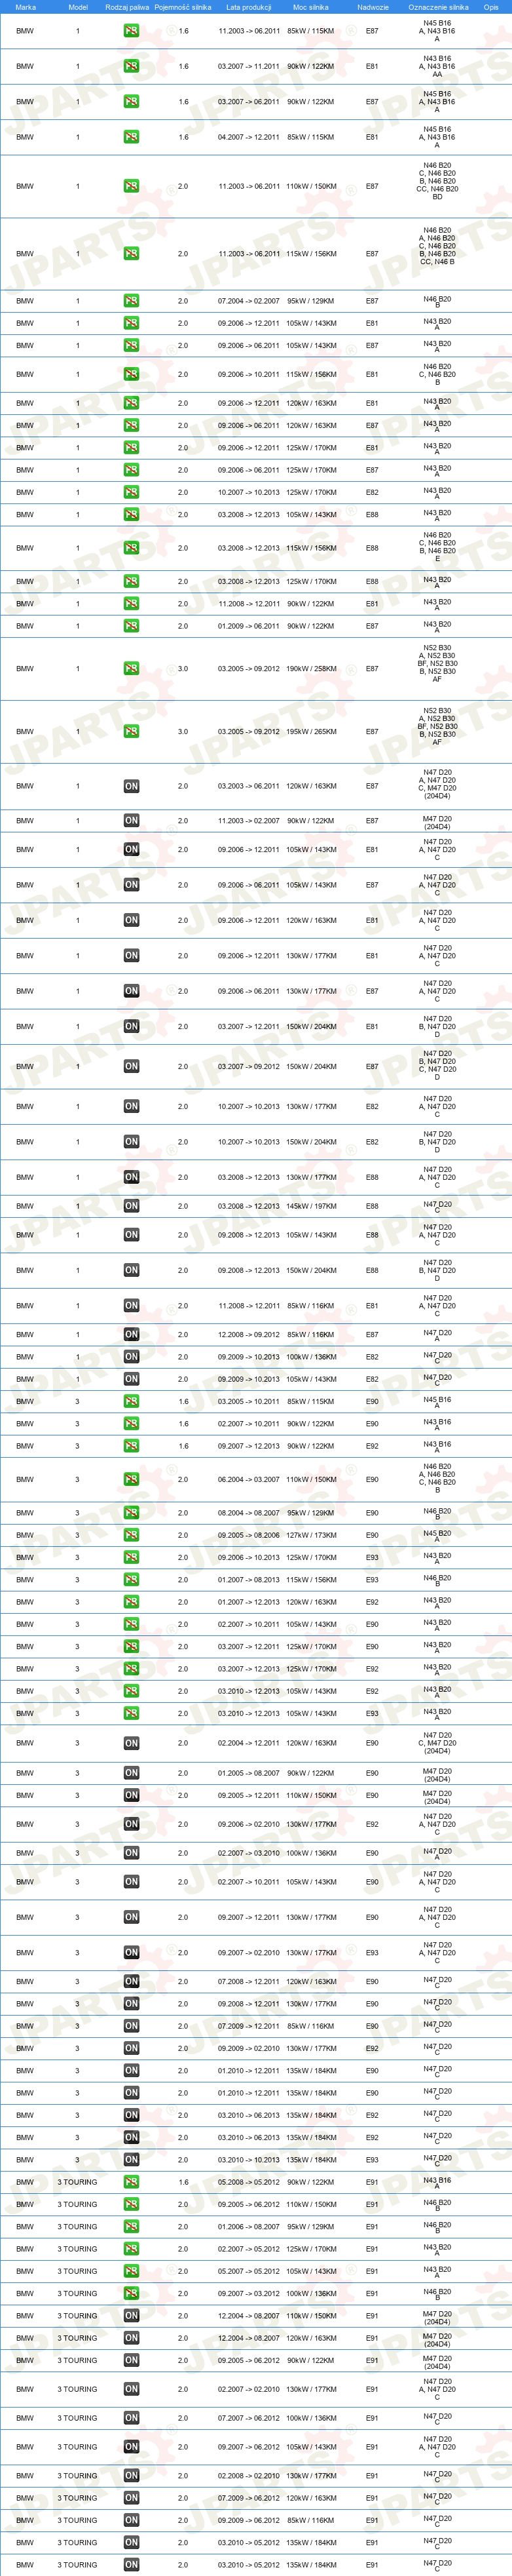Screen dimensions: 512x2576
Task: Click ON icon in 3 TOURING row 07.2007 -> 06.2012
Action: tap(131, 2418)
